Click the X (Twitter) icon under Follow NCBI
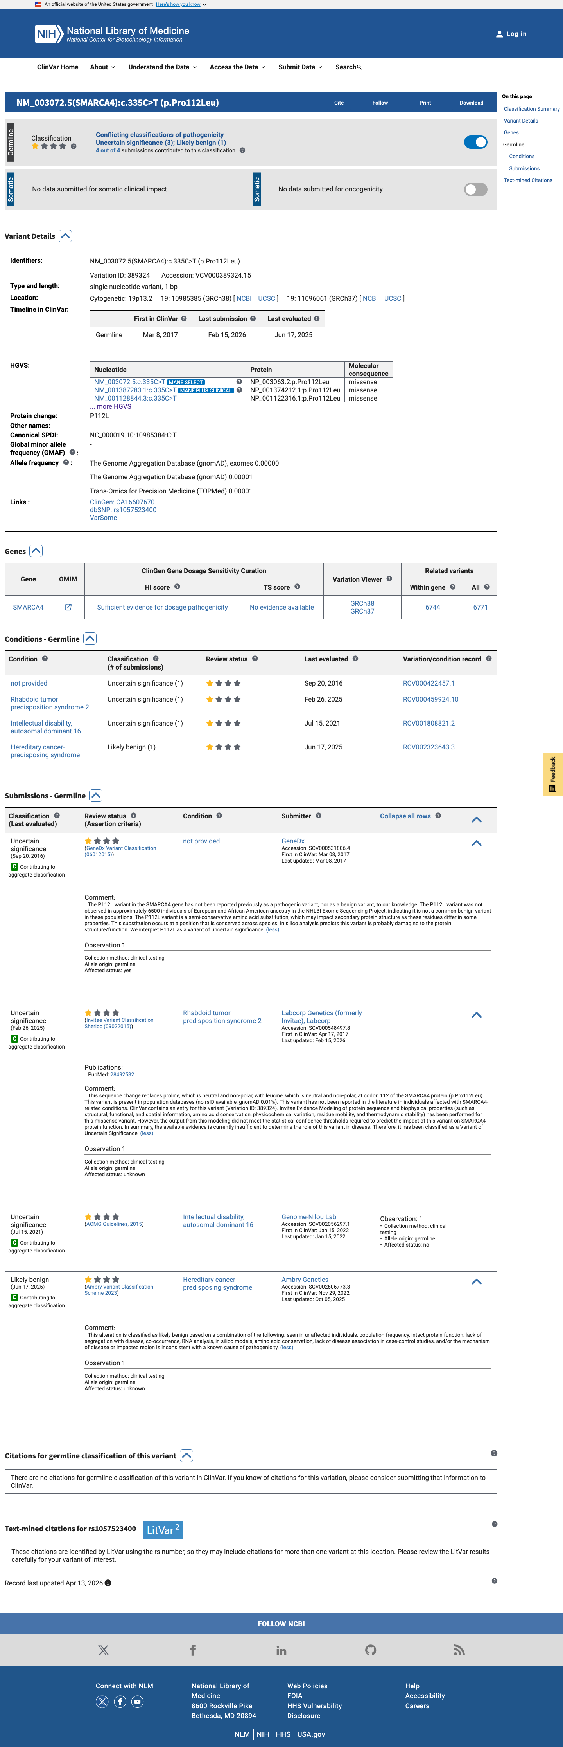Image resolution: width=563 pixels, height=1747 pixels. tap(103, 1650)
